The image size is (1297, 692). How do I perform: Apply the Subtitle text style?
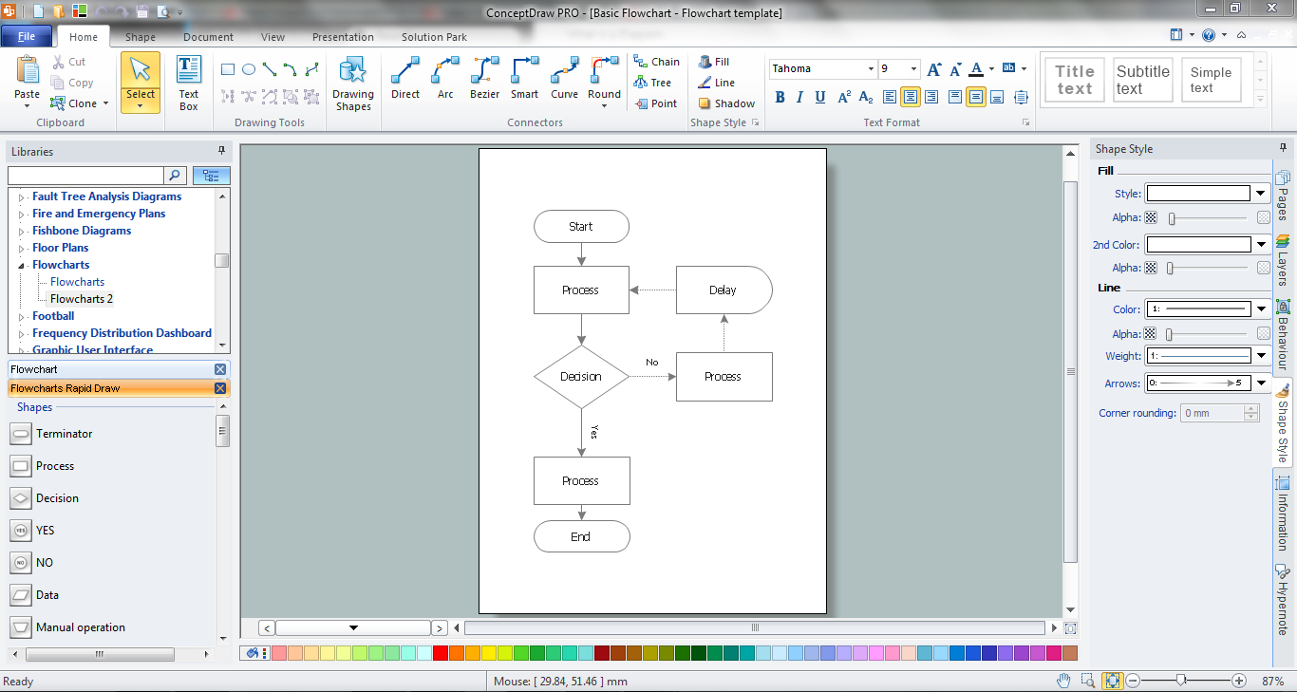click(x=1143, y=80)
